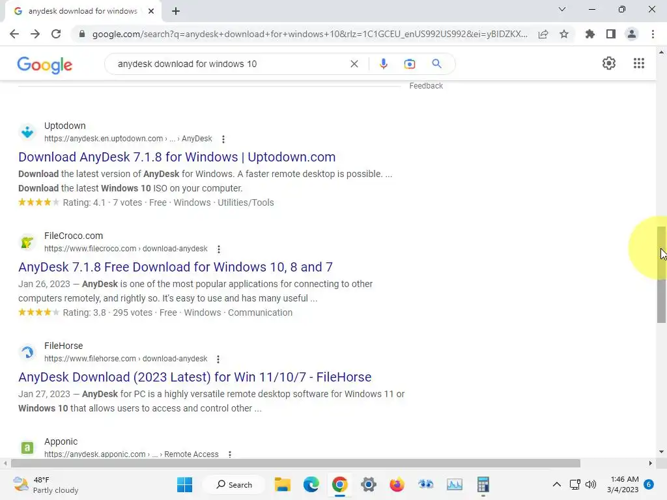Viewport: 667px width, 500px height.
Task: Open the network icon in system tray
Action: pos(575,484)
